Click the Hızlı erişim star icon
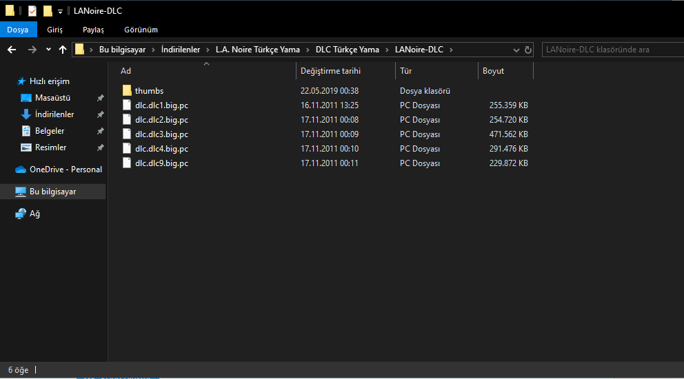The height and width of the screenshot is (379, 684). pyautogui.click(x=21, y=81)
